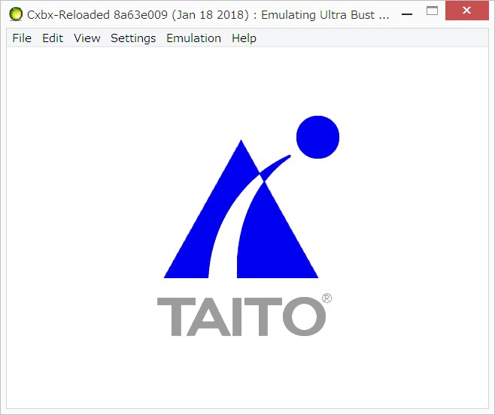Open the View menu

[87, 38]
